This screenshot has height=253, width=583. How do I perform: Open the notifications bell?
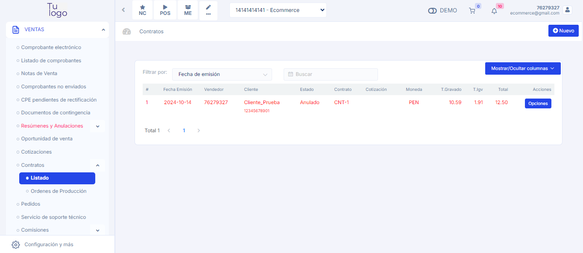tap(494, 11)
